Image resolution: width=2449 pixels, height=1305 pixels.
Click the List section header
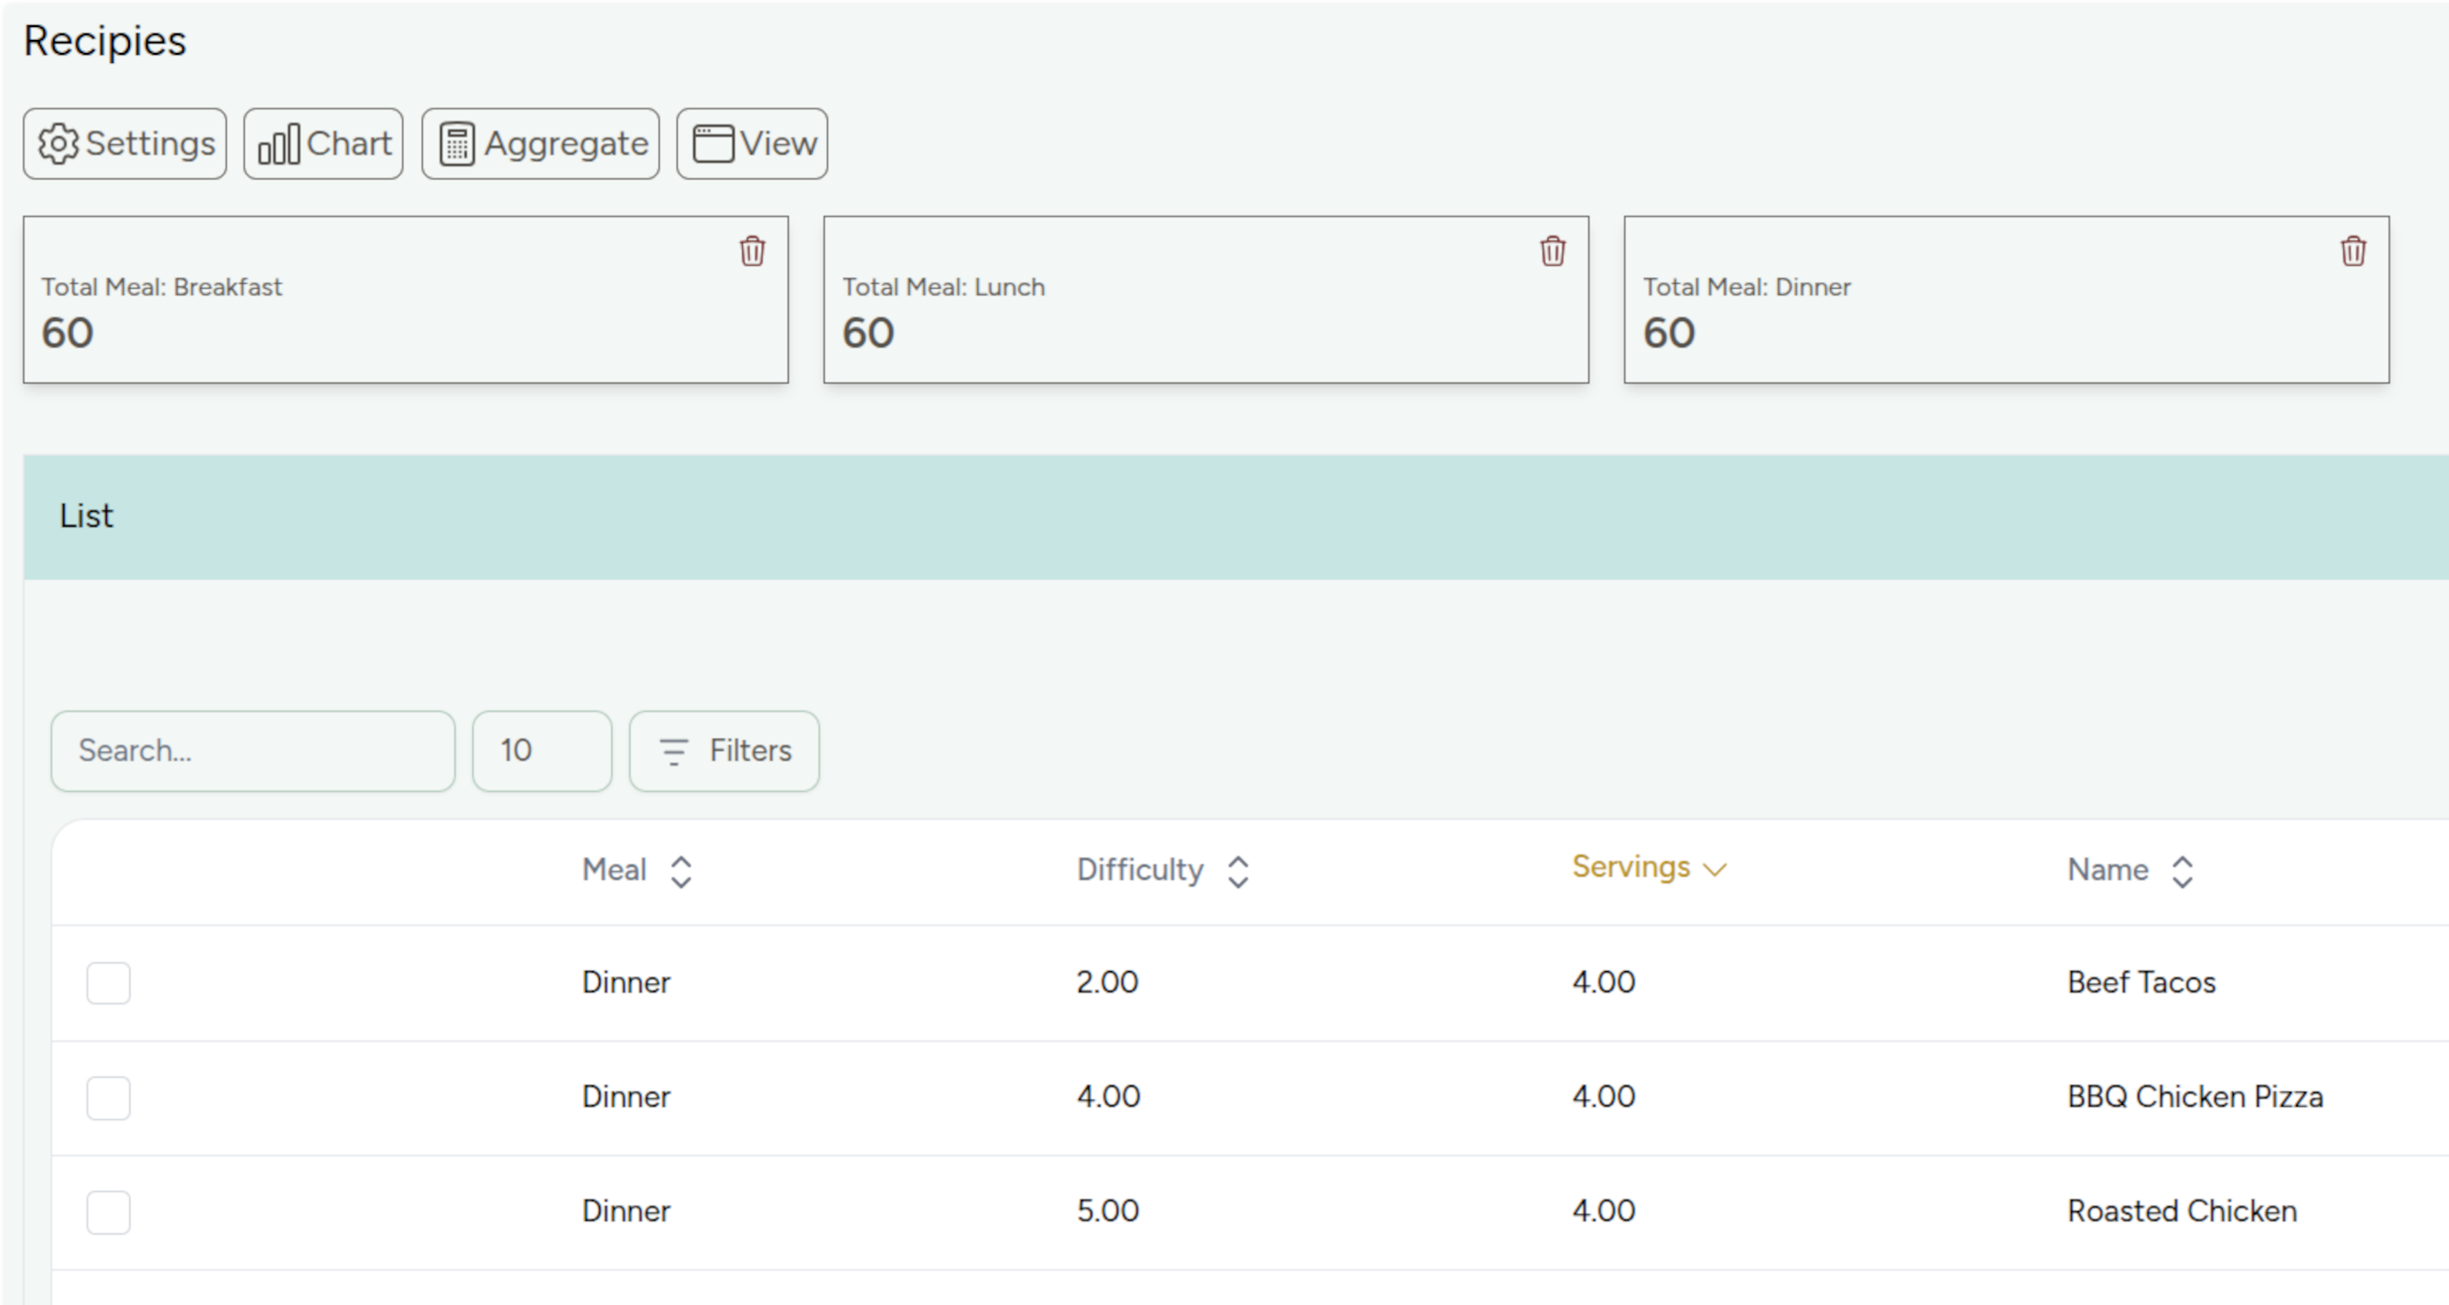coord(86,516)
